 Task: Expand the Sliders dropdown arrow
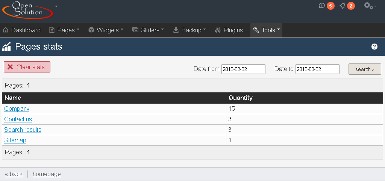(162, 29)
